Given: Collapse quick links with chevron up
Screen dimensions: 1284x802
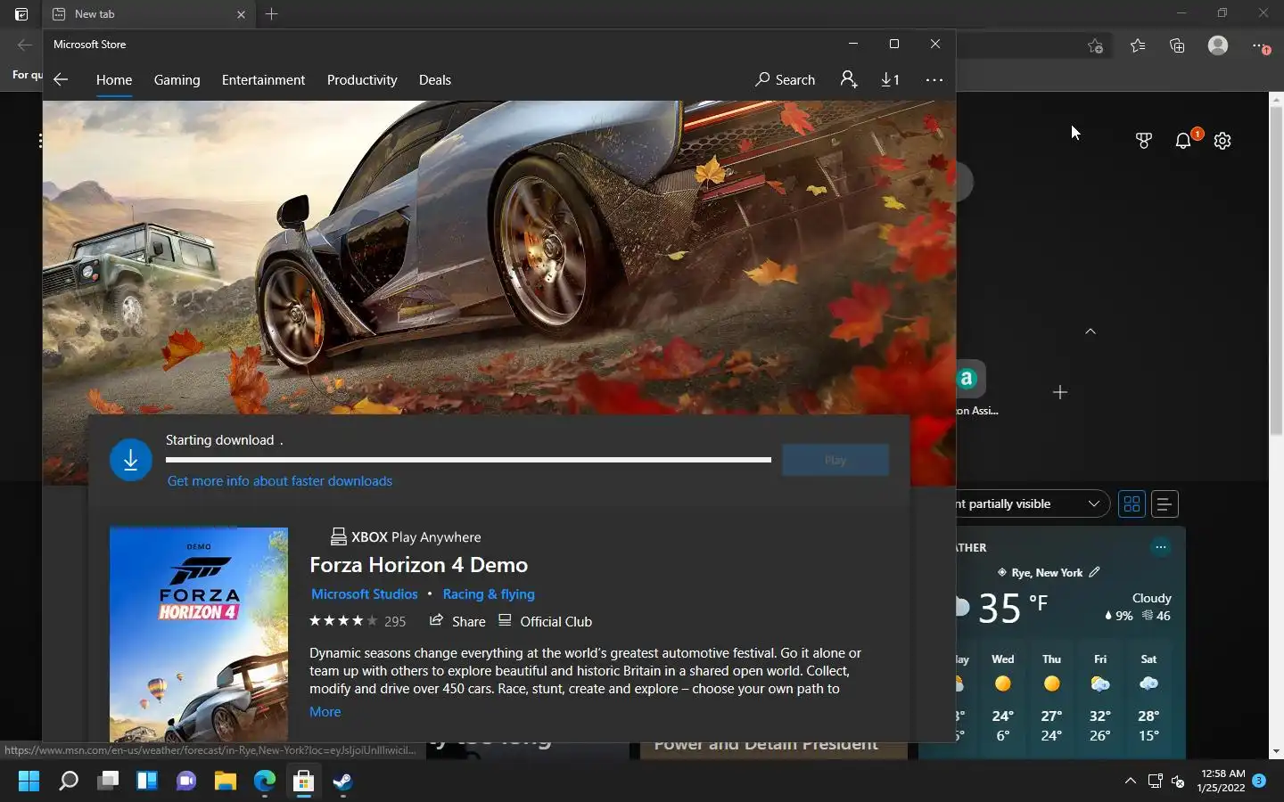Looking at the screenshot, I should 1091,331.
